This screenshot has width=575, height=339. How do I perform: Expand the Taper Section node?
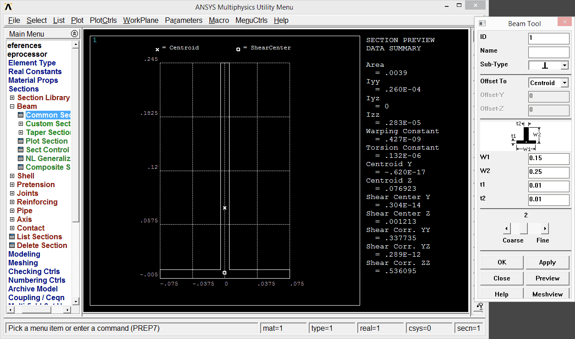[21, 133]
